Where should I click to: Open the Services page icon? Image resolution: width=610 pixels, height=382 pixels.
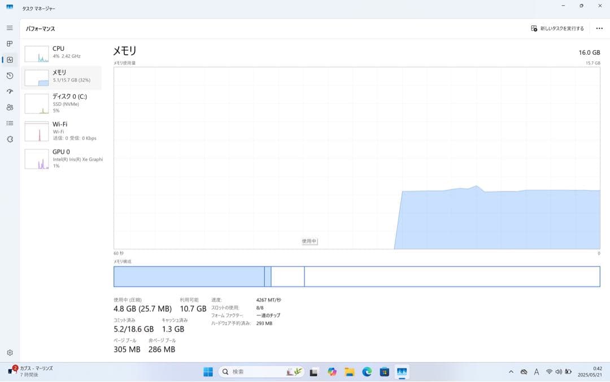point(10,139)
